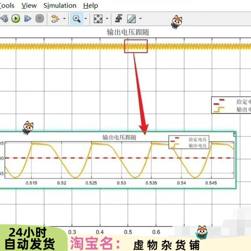Click the 0.53 tick label on inset axis
Image resolution: width=251 pixels, height=251 pixels.
121,183
